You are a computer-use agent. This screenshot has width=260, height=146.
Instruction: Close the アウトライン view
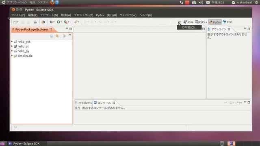pos(229,29)
